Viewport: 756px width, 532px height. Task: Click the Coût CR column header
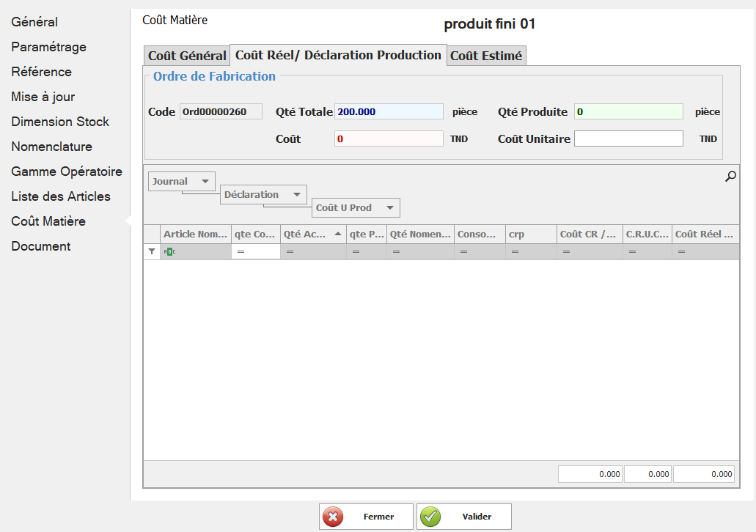point(589,234)
